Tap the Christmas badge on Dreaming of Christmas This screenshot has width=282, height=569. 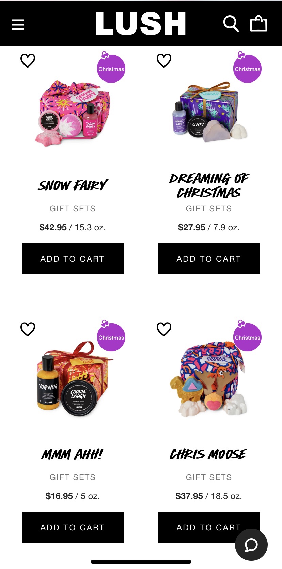247,68
